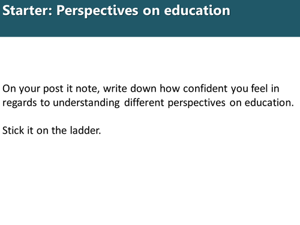The image size is (300, 225).
Task: Select the word "ladder." in the last sentence
Action: click(x=85, y=130)
